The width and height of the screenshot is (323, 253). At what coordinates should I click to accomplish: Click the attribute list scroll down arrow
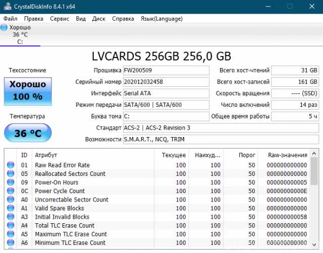coord(314,244)
